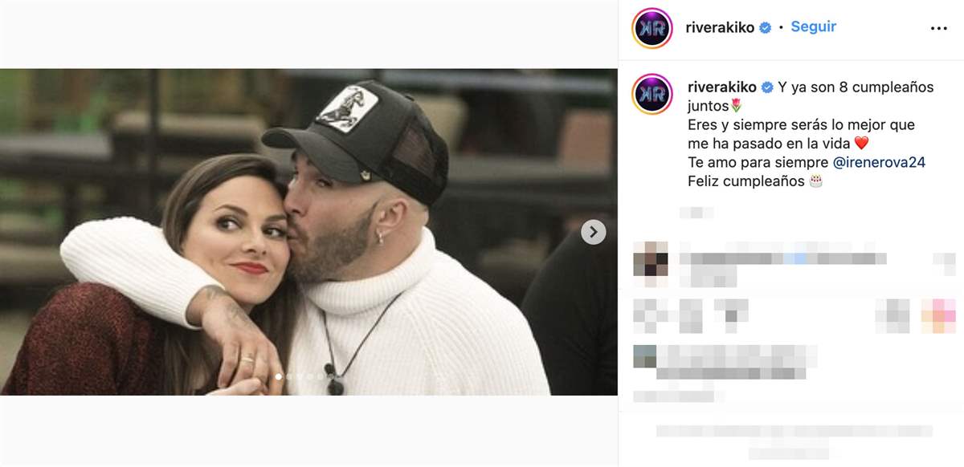Click the profile avatar beside the caption

click(652, 94)
